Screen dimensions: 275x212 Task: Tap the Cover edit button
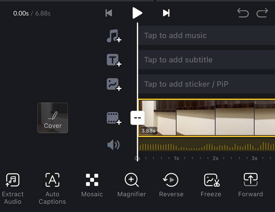tap(52, 117)
